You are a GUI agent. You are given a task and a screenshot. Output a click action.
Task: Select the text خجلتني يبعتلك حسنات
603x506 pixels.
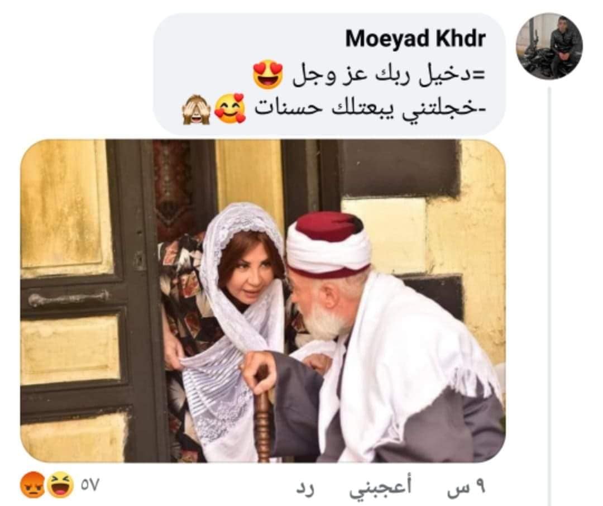pyautogui.click(x=371, y=108)
